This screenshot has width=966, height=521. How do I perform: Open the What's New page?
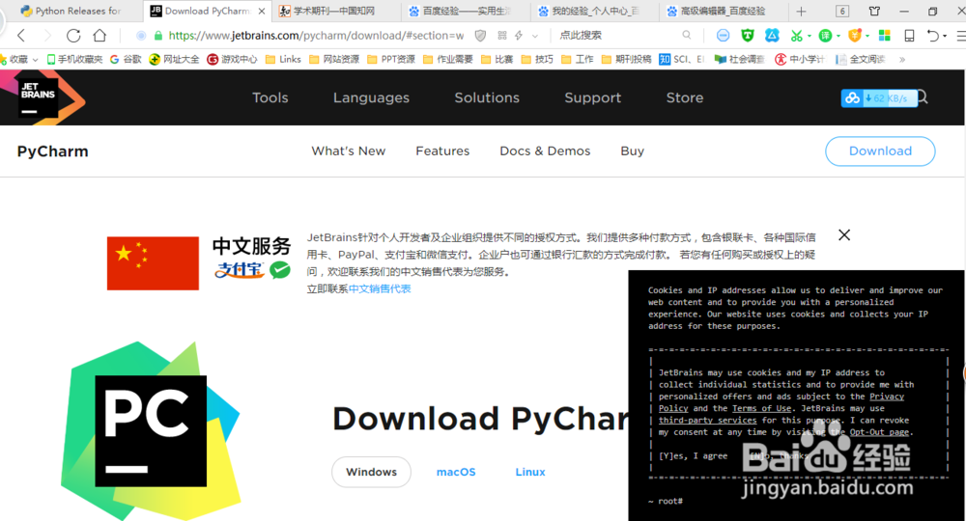348,151
